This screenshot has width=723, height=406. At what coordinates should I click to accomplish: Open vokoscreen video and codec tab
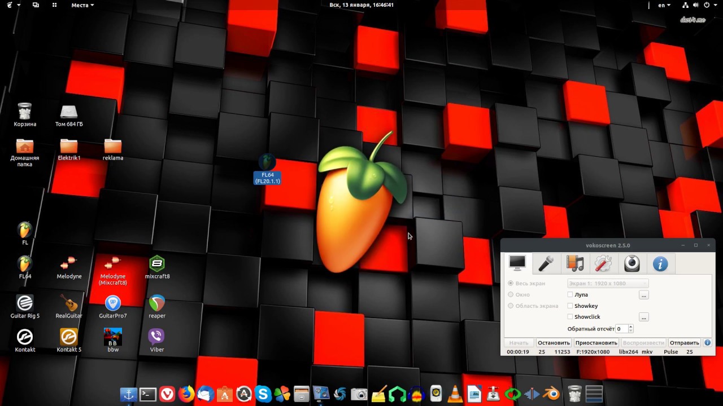click(575, 263)
